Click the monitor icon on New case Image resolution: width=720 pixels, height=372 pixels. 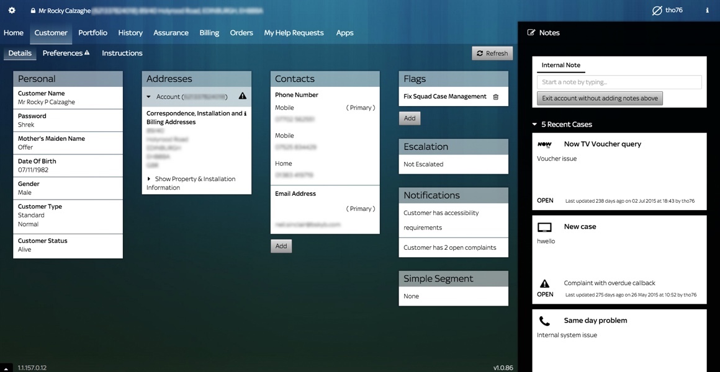(544, 228)
